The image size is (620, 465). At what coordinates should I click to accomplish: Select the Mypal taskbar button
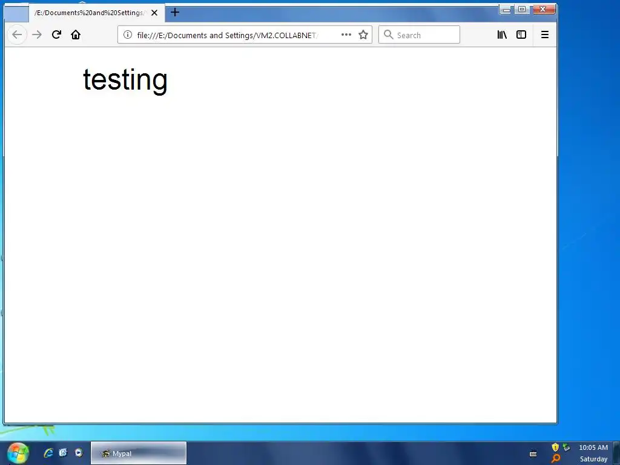point(139,453)
